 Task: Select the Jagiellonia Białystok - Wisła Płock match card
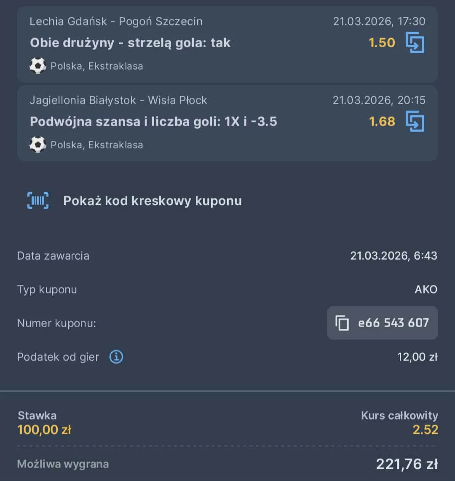227,123
